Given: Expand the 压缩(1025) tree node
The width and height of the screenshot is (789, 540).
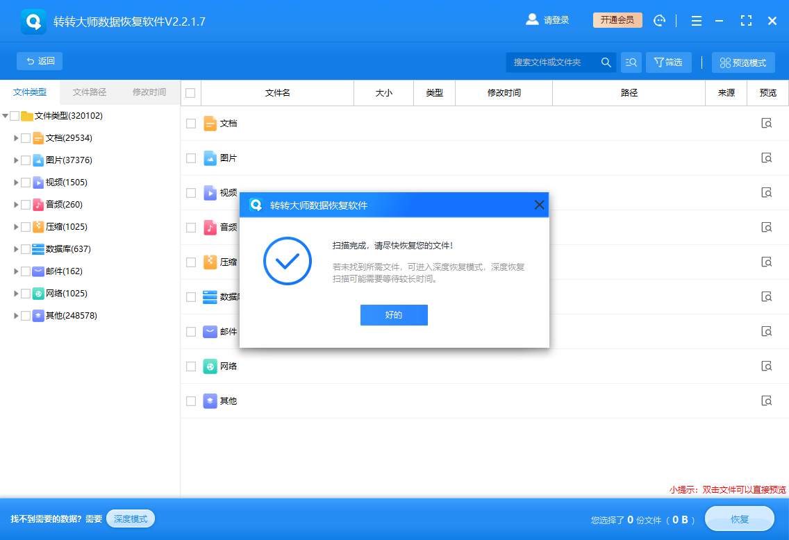Looking at the screenshot, I should [x=16, y=226].
